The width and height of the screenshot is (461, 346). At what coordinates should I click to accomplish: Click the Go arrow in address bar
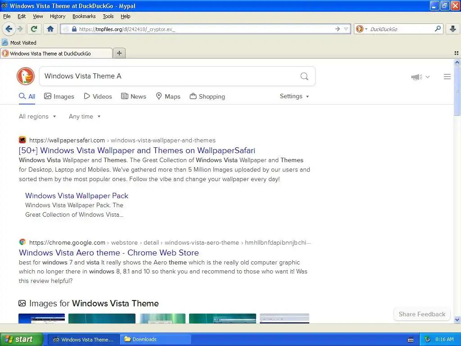[337, 29]
